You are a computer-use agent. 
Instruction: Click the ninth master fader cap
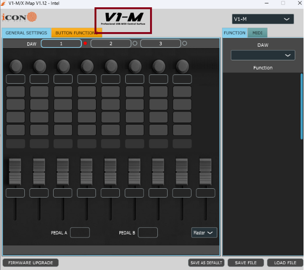(206, 172)
